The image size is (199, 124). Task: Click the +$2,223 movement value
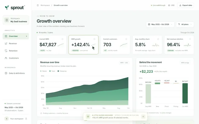(x=146, y=72)
